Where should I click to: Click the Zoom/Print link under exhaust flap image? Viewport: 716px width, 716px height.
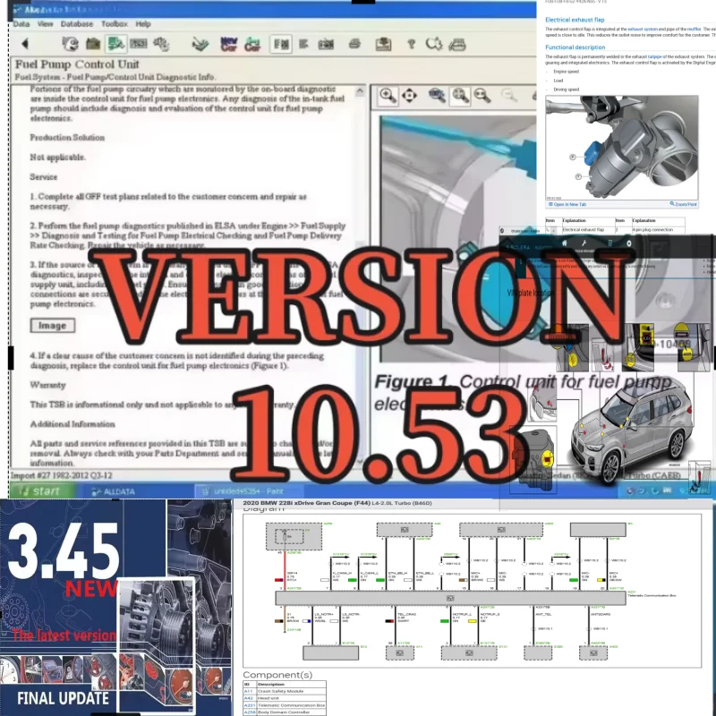click(x=683, y=204)
